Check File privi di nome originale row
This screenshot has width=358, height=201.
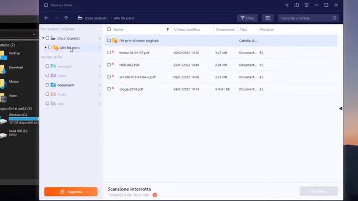(109, 40)
